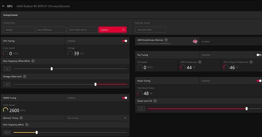Viewport: 262px width, 137px height.
Task: Select the Default tuning preset
Action: click(19, 30)
